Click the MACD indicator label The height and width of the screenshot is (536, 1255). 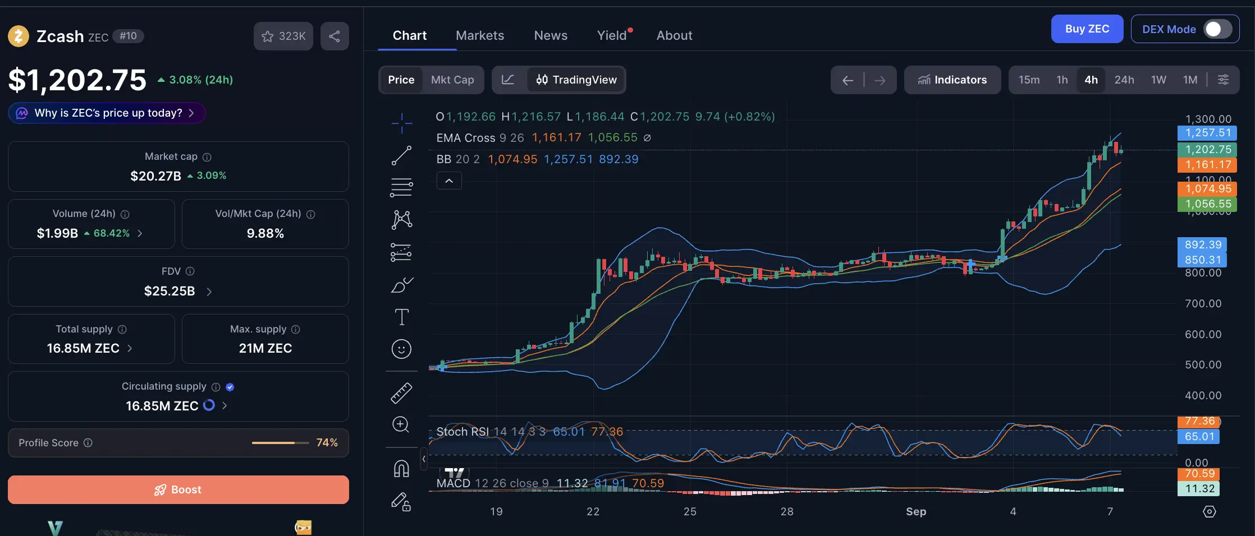point(454,483)
